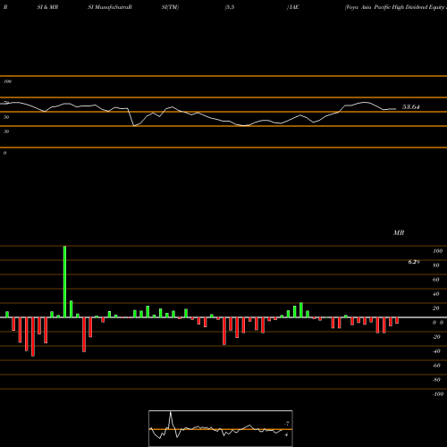Click the MR axis label 80
This screenshot has height=447, width=447.
(436, 266)
